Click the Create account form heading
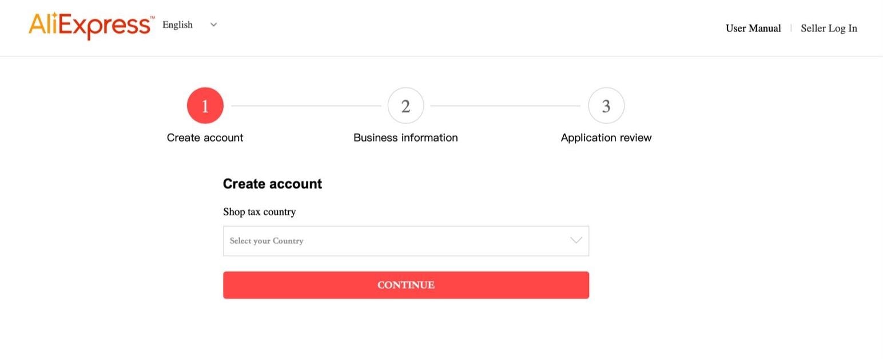 [272, 184]
